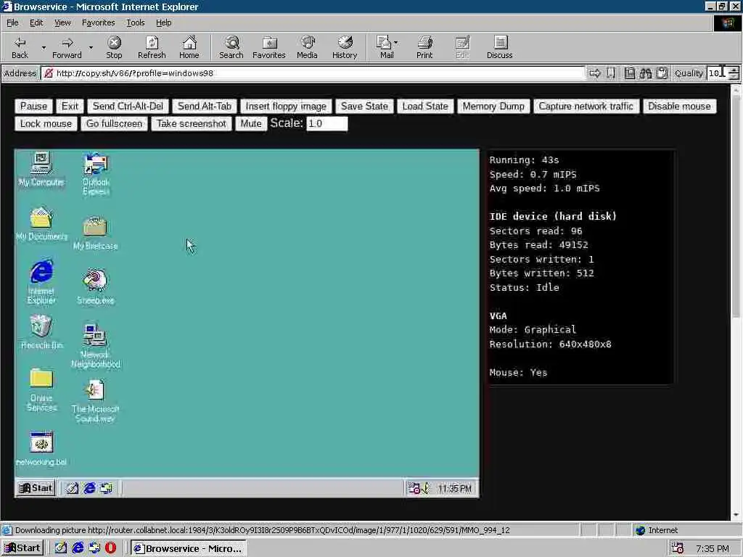Go to the Home page icon

(x=189, y=47)
